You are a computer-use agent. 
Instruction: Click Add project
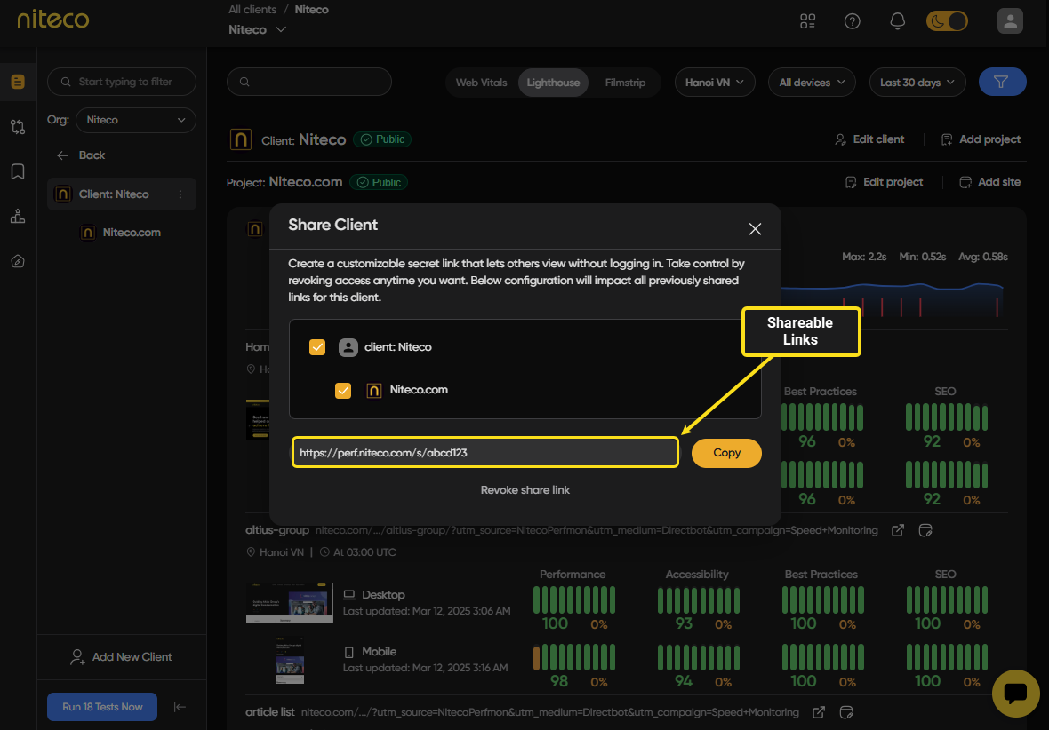pos(981,139)
